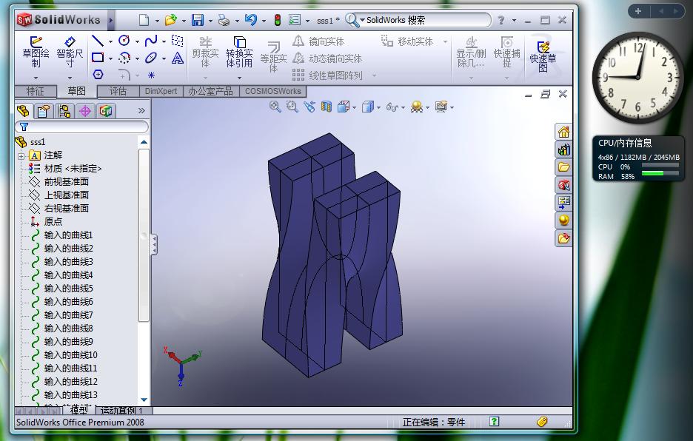This screenshot has height=441, width=693.
Task: Switch to the 草图 Sketch tab
Action: point(77,91)
